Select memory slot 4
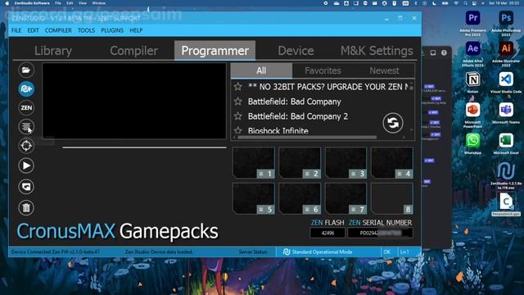The width and height of the screenshot is (524, 295). 392,162
